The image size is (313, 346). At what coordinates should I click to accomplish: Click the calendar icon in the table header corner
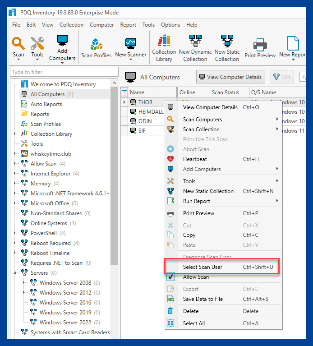pos(124,92)
